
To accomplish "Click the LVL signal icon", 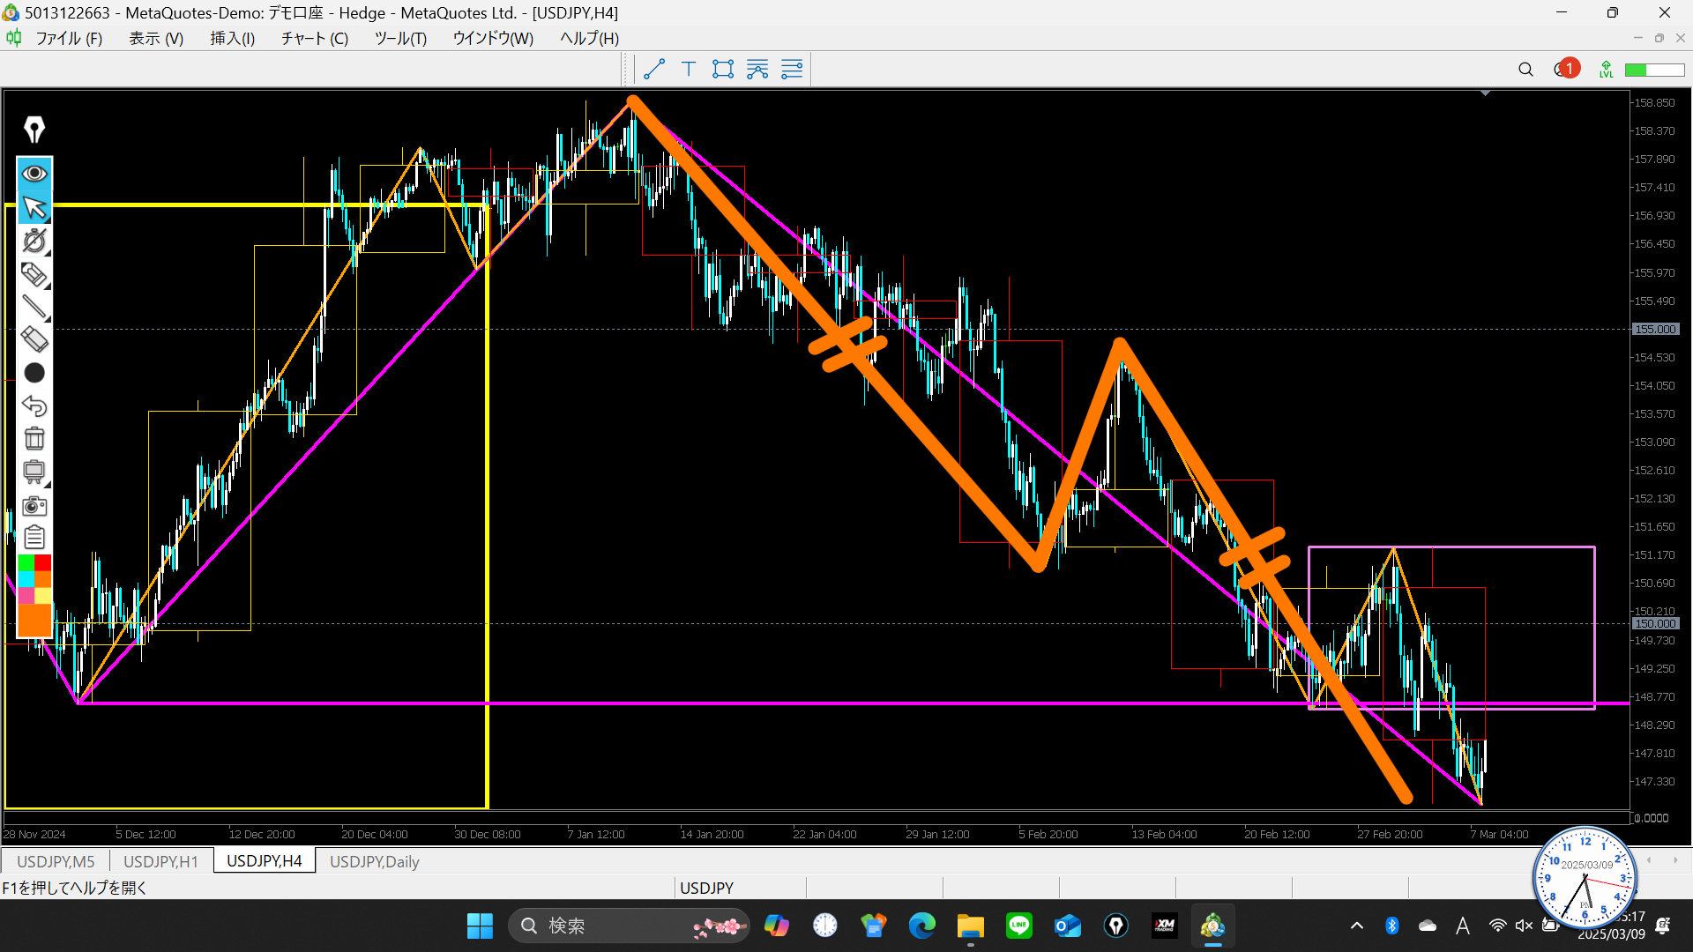I will click(x=1607, y=70).
